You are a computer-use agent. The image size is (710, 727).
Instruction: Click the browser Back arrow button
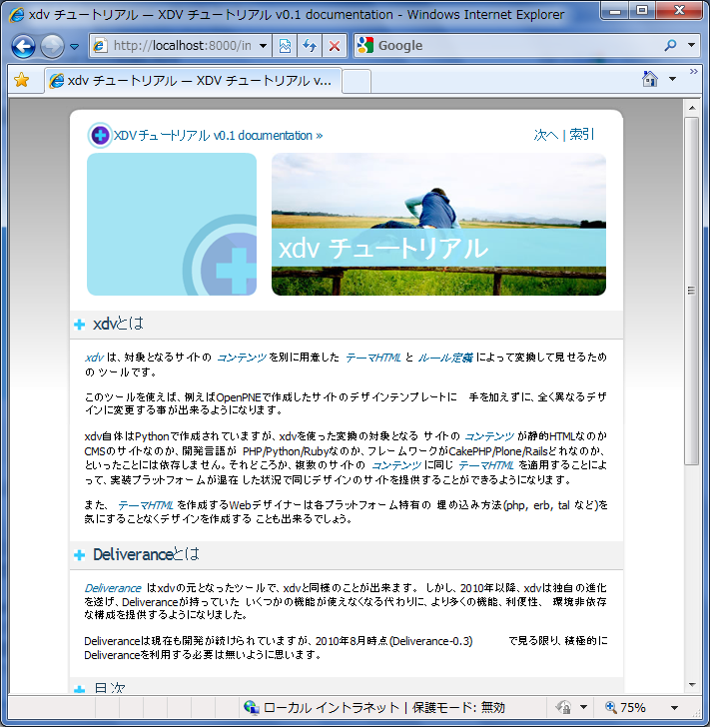tap(23, 46)
